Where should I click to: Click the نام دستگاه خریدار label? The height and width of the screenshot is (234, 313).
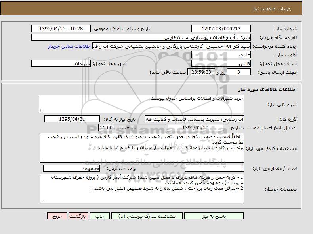coord(278,37)
